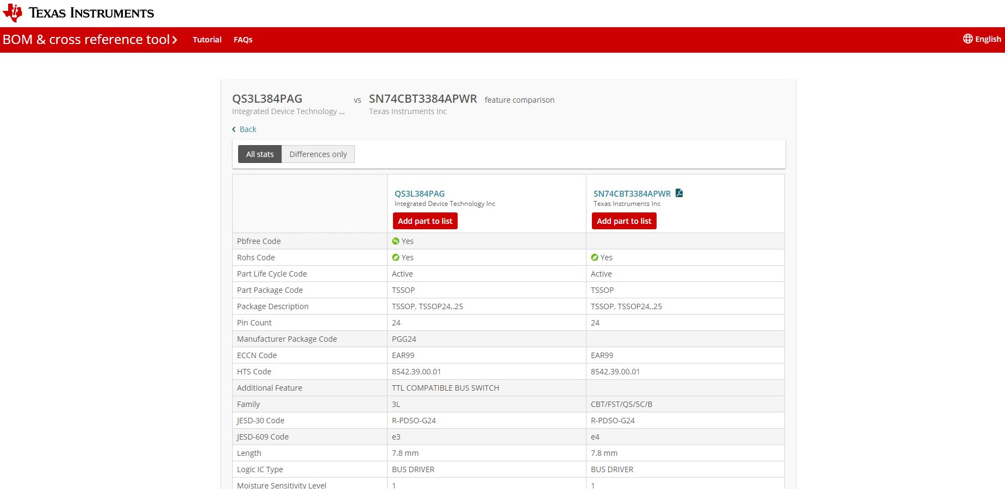Click the Logic IC Type label
Viewport: 1005px width, 489px height.
coord(260,469)
